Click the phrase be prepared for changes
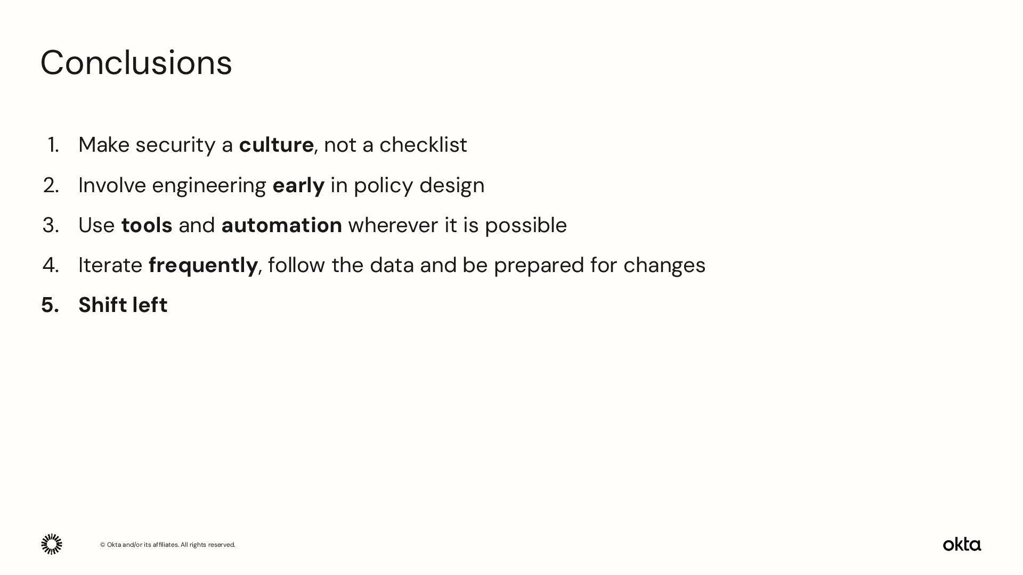This screenshot has width=1023, height=575. click(583, 265)
